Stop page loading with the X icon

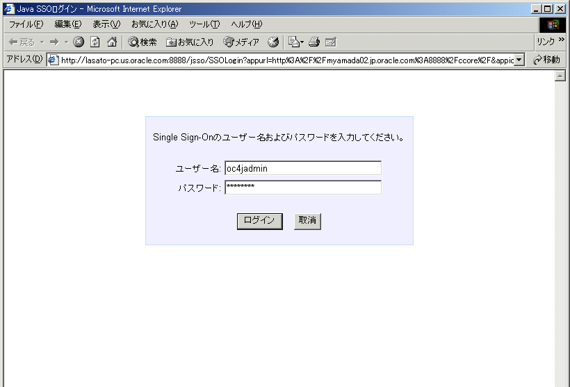click(x=78, y=42)
